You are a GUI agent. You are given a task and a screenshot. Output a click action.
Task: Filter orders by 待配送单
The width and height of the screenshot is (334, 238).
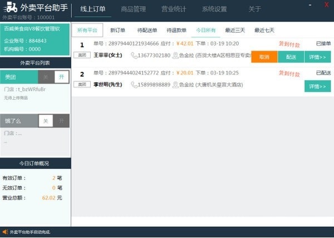(147, 30)
